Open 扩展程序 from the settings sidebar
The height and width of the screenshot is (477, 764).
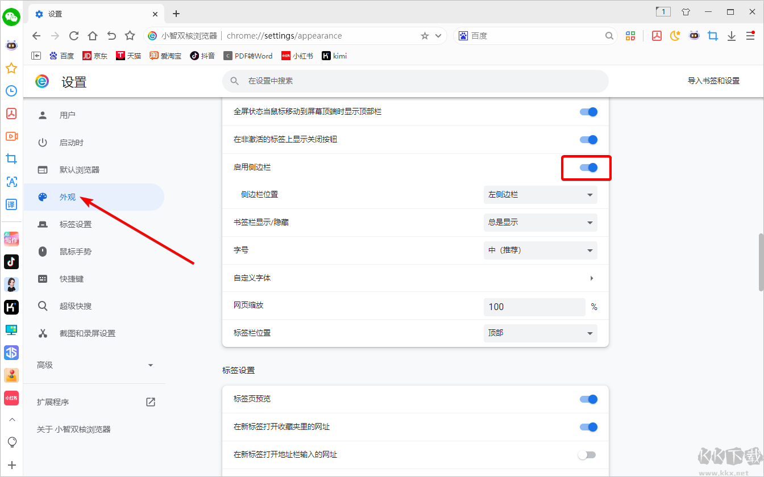54,401
